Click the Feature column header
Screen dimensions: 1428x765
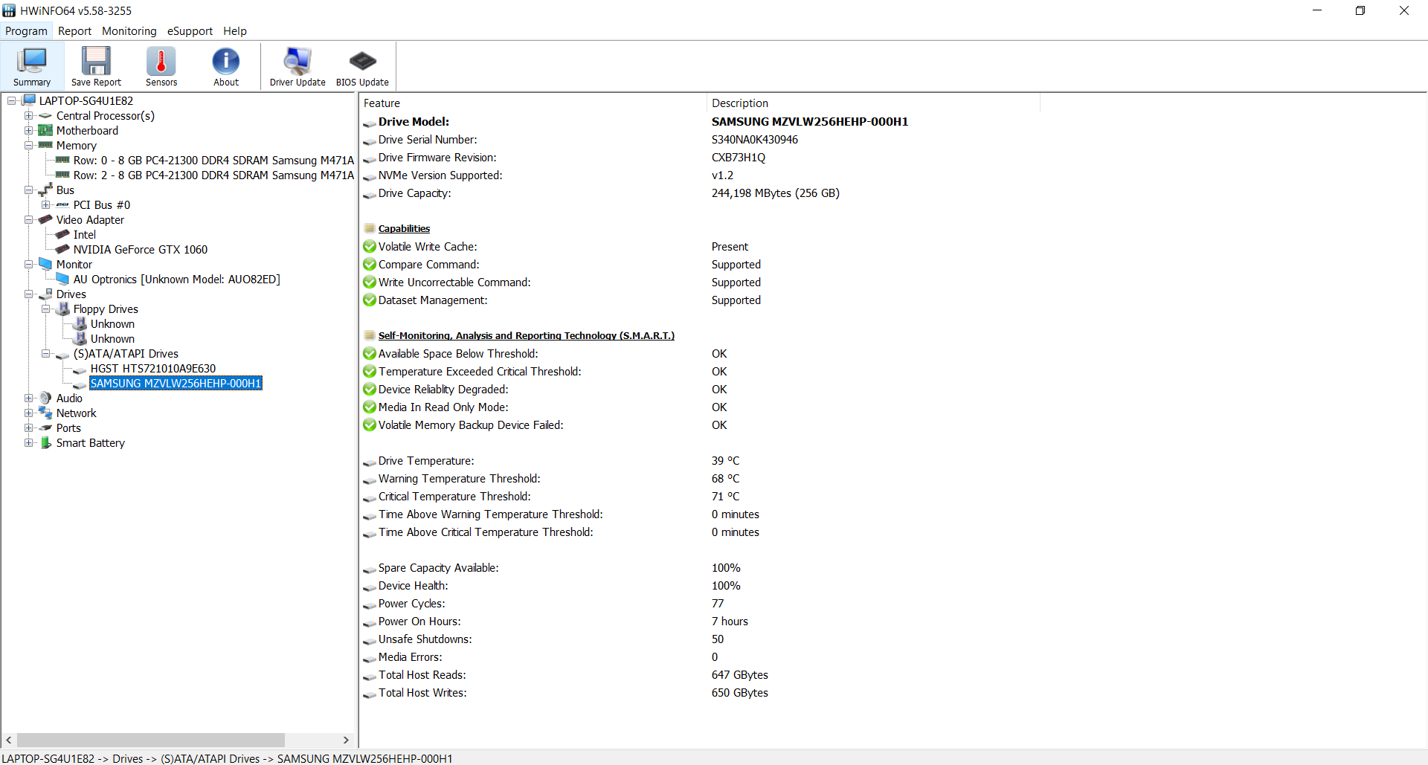[533, 103]
